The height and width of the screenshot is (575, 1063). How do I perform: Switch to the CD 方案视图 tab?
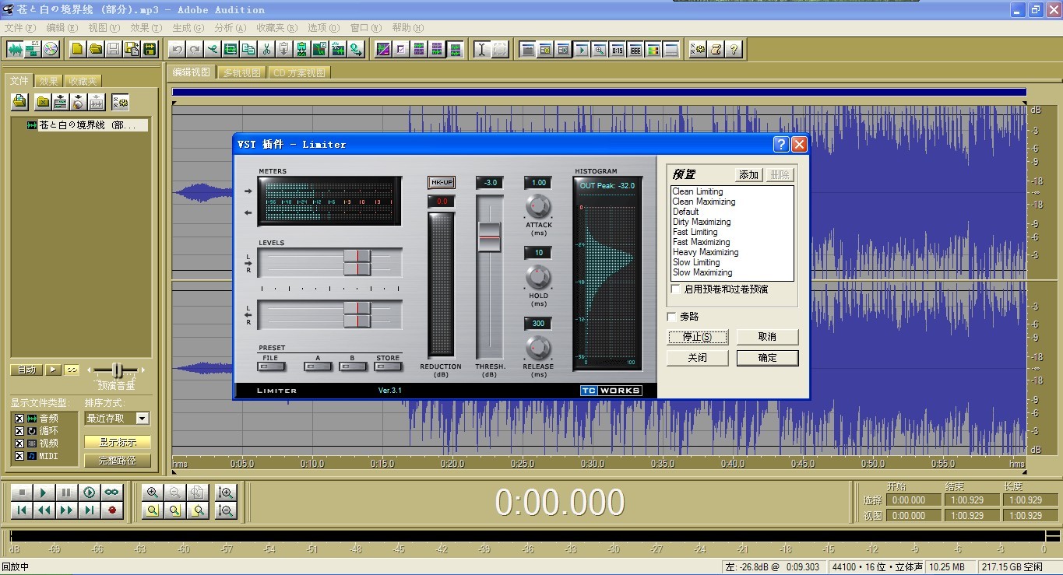[300, 72]
